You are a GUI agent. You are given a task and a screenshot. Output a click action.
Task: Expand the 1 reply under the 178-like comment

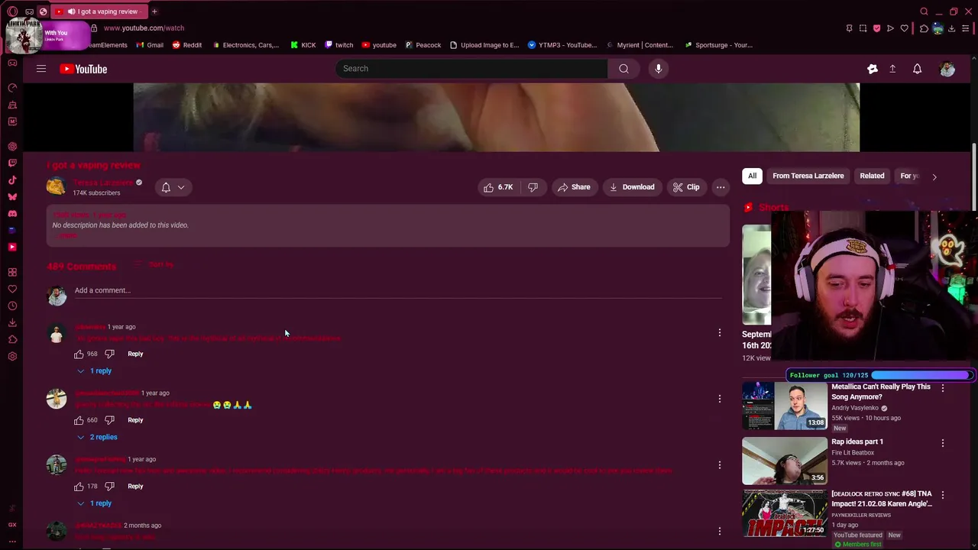coord(94,503)
